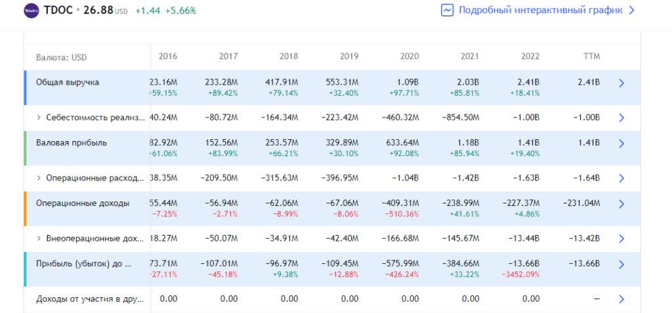Click the Валюта: USD header label
The height and width of the screenshot is (313, 672).
pyautogui.click(x=62, y=58)
